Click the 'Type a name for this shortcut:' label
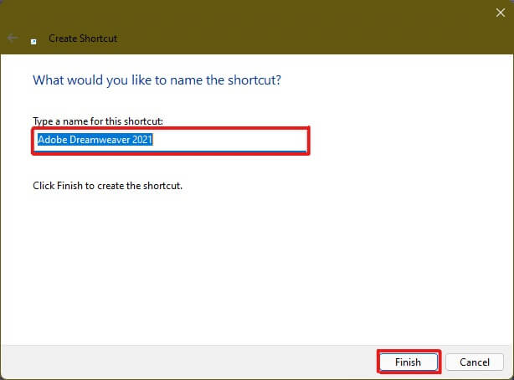The height and width of the screenshot is (380, 514). (98, 121)
